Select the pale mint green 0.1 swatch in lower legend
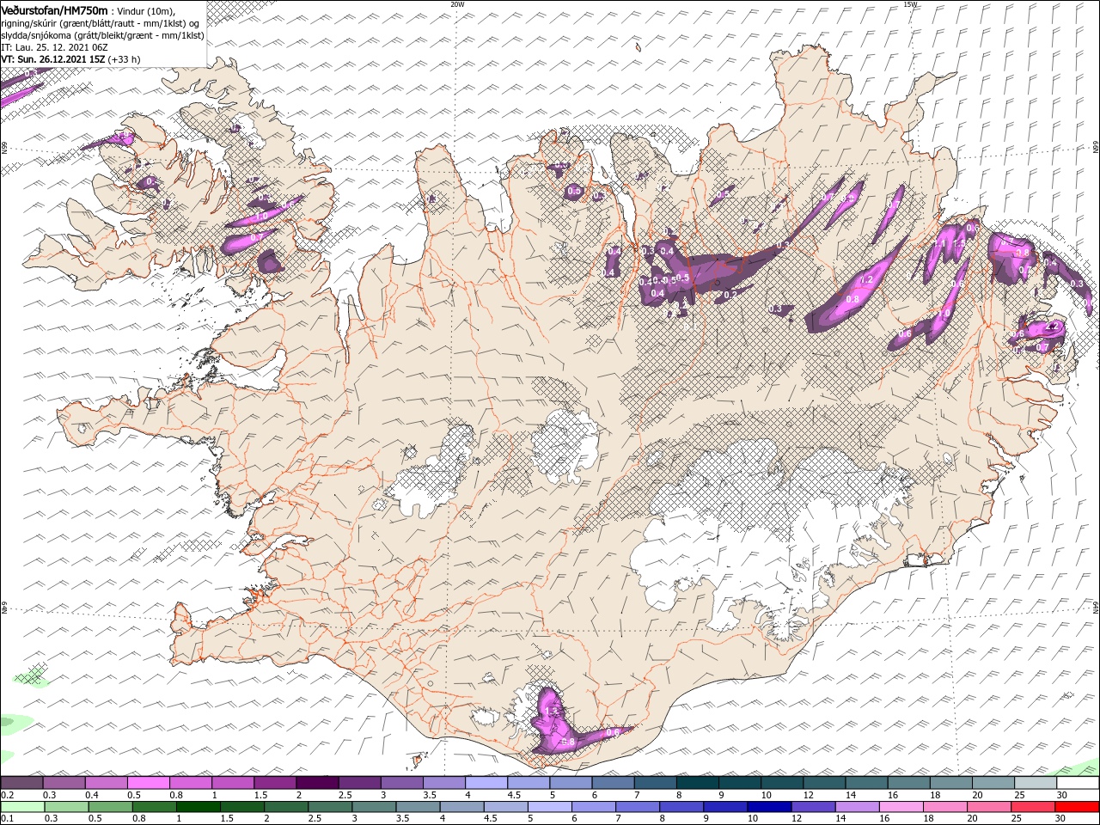This screenshot has height=825, width=1100. coord(22,808)
